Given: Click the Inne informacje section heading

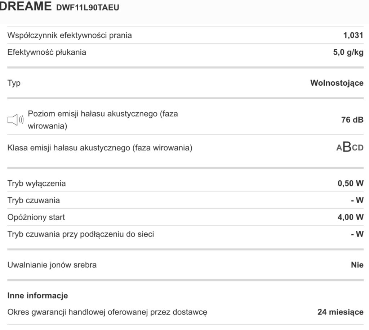Looking at the screenshot, I should tap(38, 296).
